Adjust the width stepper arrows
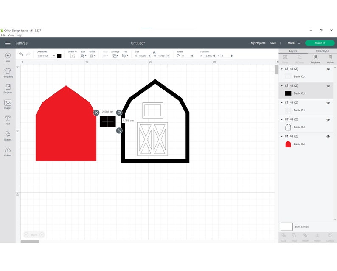Image resolution: width=337 pixels, height=271 pixels. (149, 56)
